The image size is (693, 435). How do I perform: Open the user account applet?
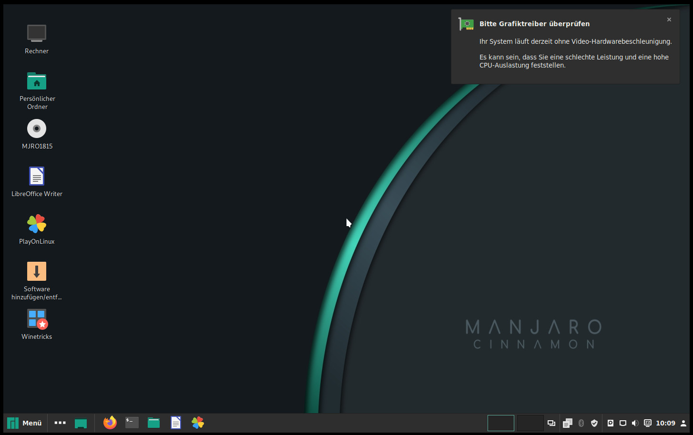coord(683,423)
